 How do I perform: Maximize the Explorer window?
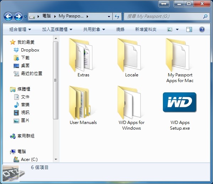189,4
